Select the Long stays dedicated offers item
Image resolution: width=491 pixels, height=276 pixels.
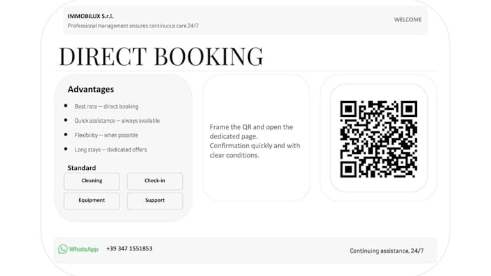(111, 149)
